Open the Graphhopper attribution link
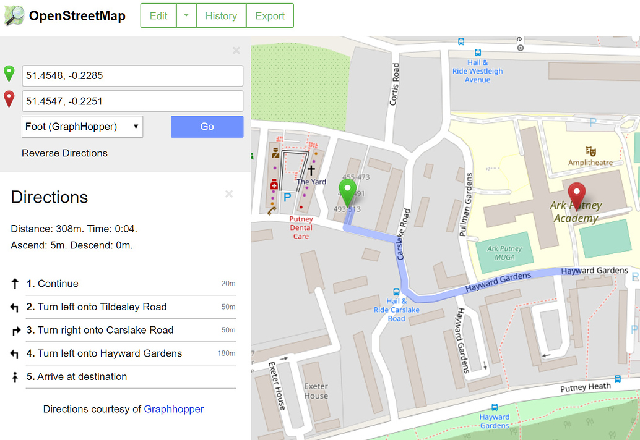640x440 pixels. click(x=173, y=409)
